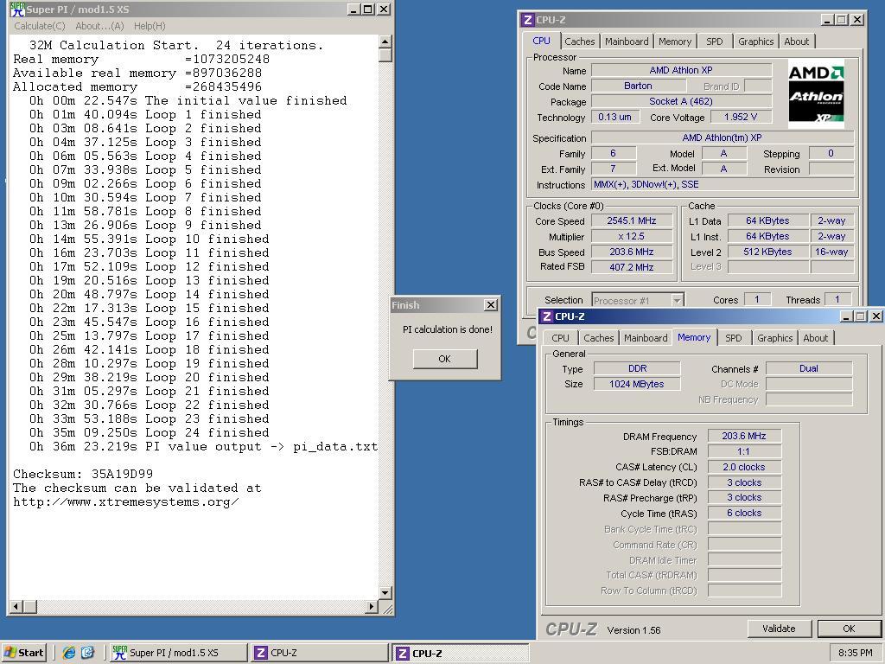Click OK in the Finish dialog
The height and width of the screenshot is (664, 885).
coord(445,359)
